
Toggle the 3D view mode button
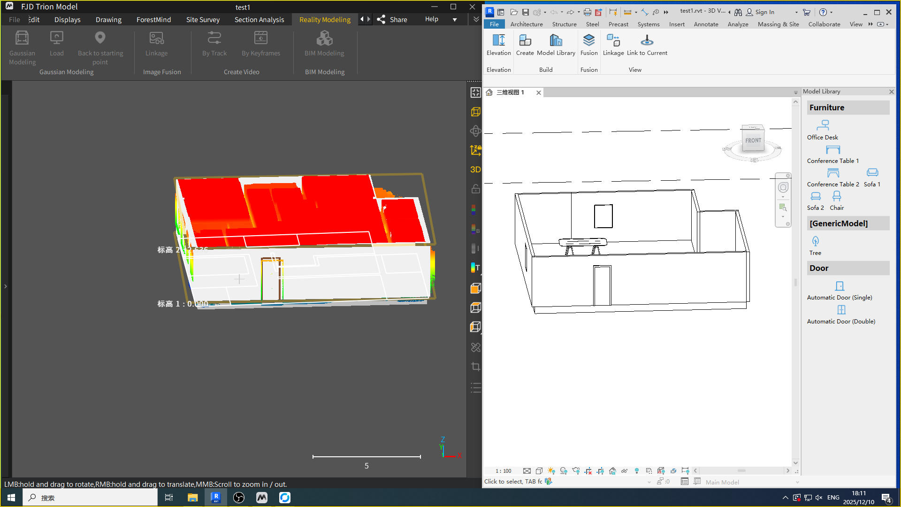475,169
